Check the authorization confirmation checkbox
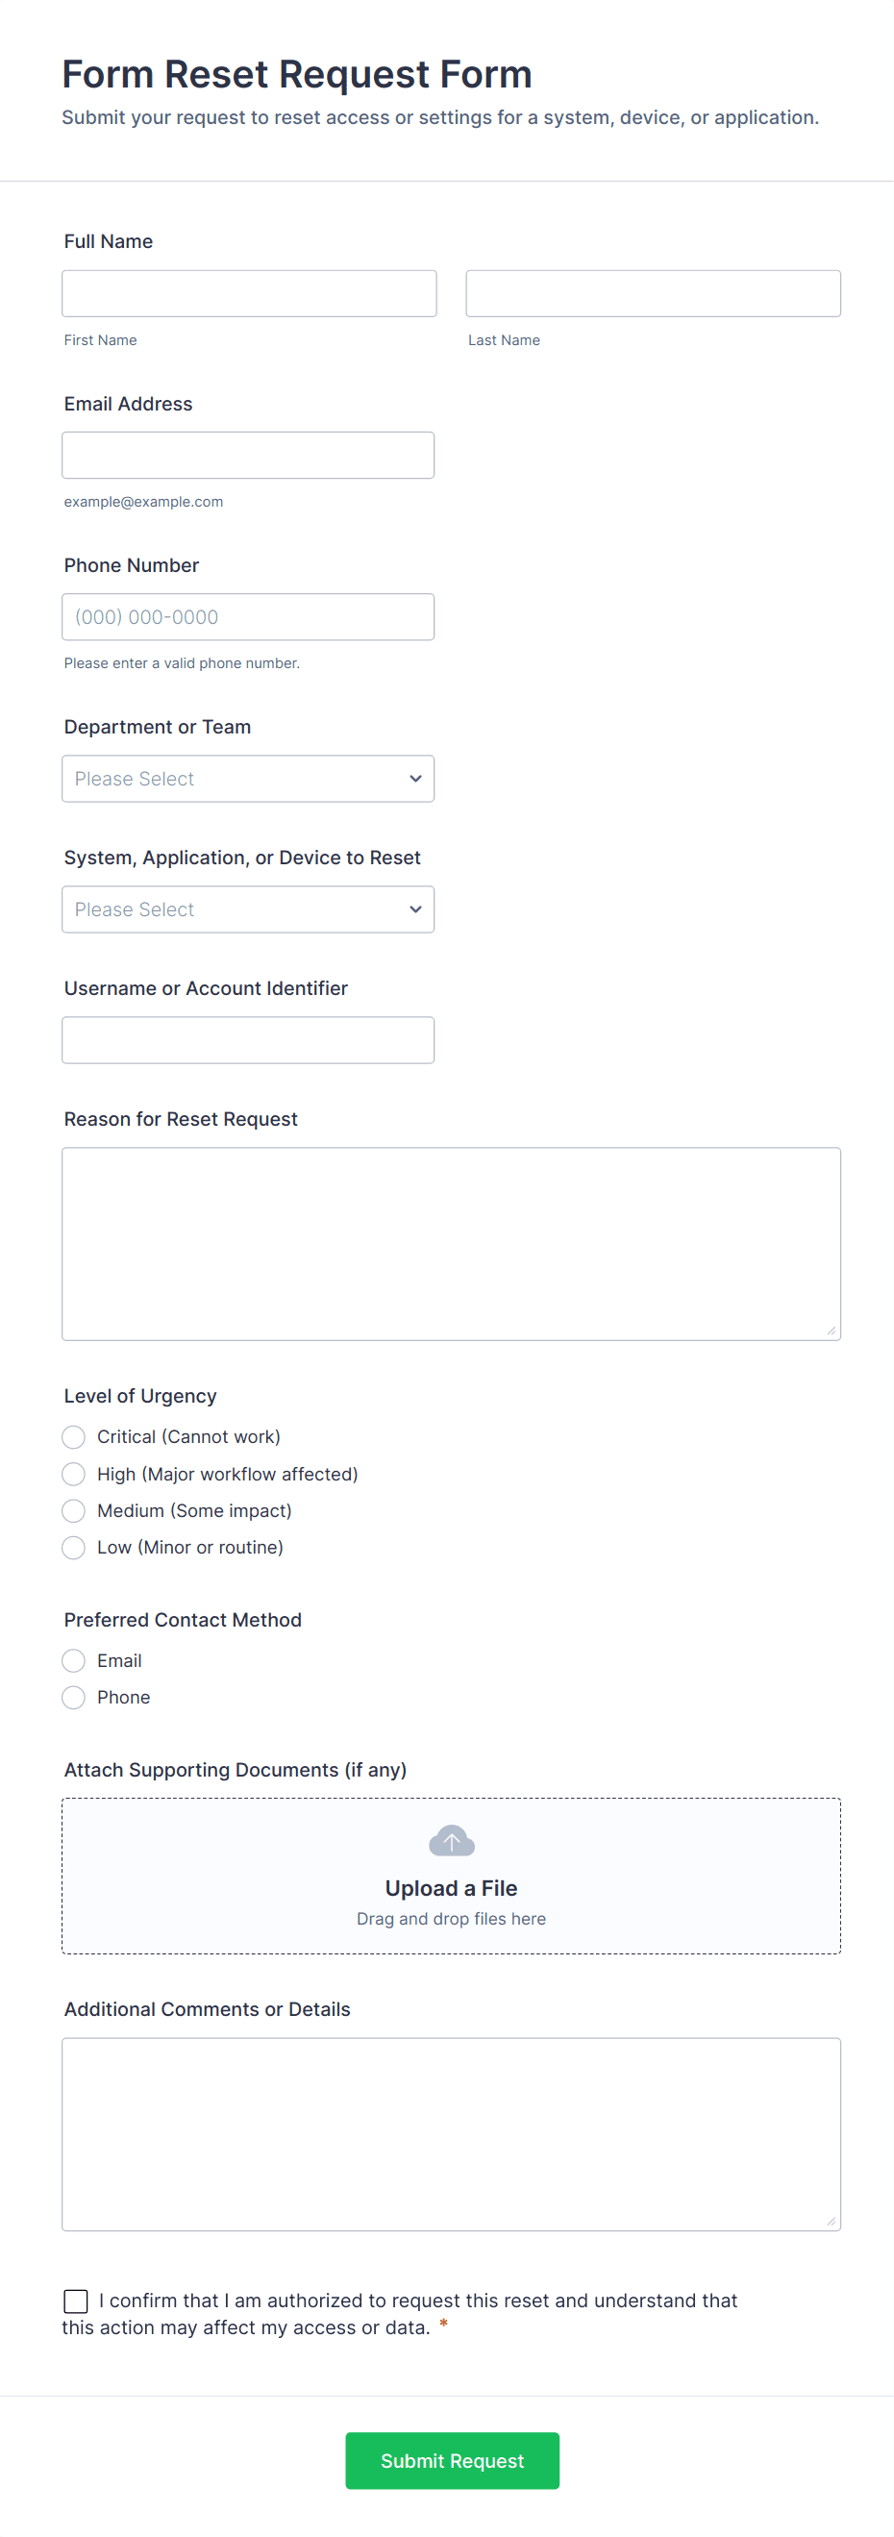 pos(76,2301)
